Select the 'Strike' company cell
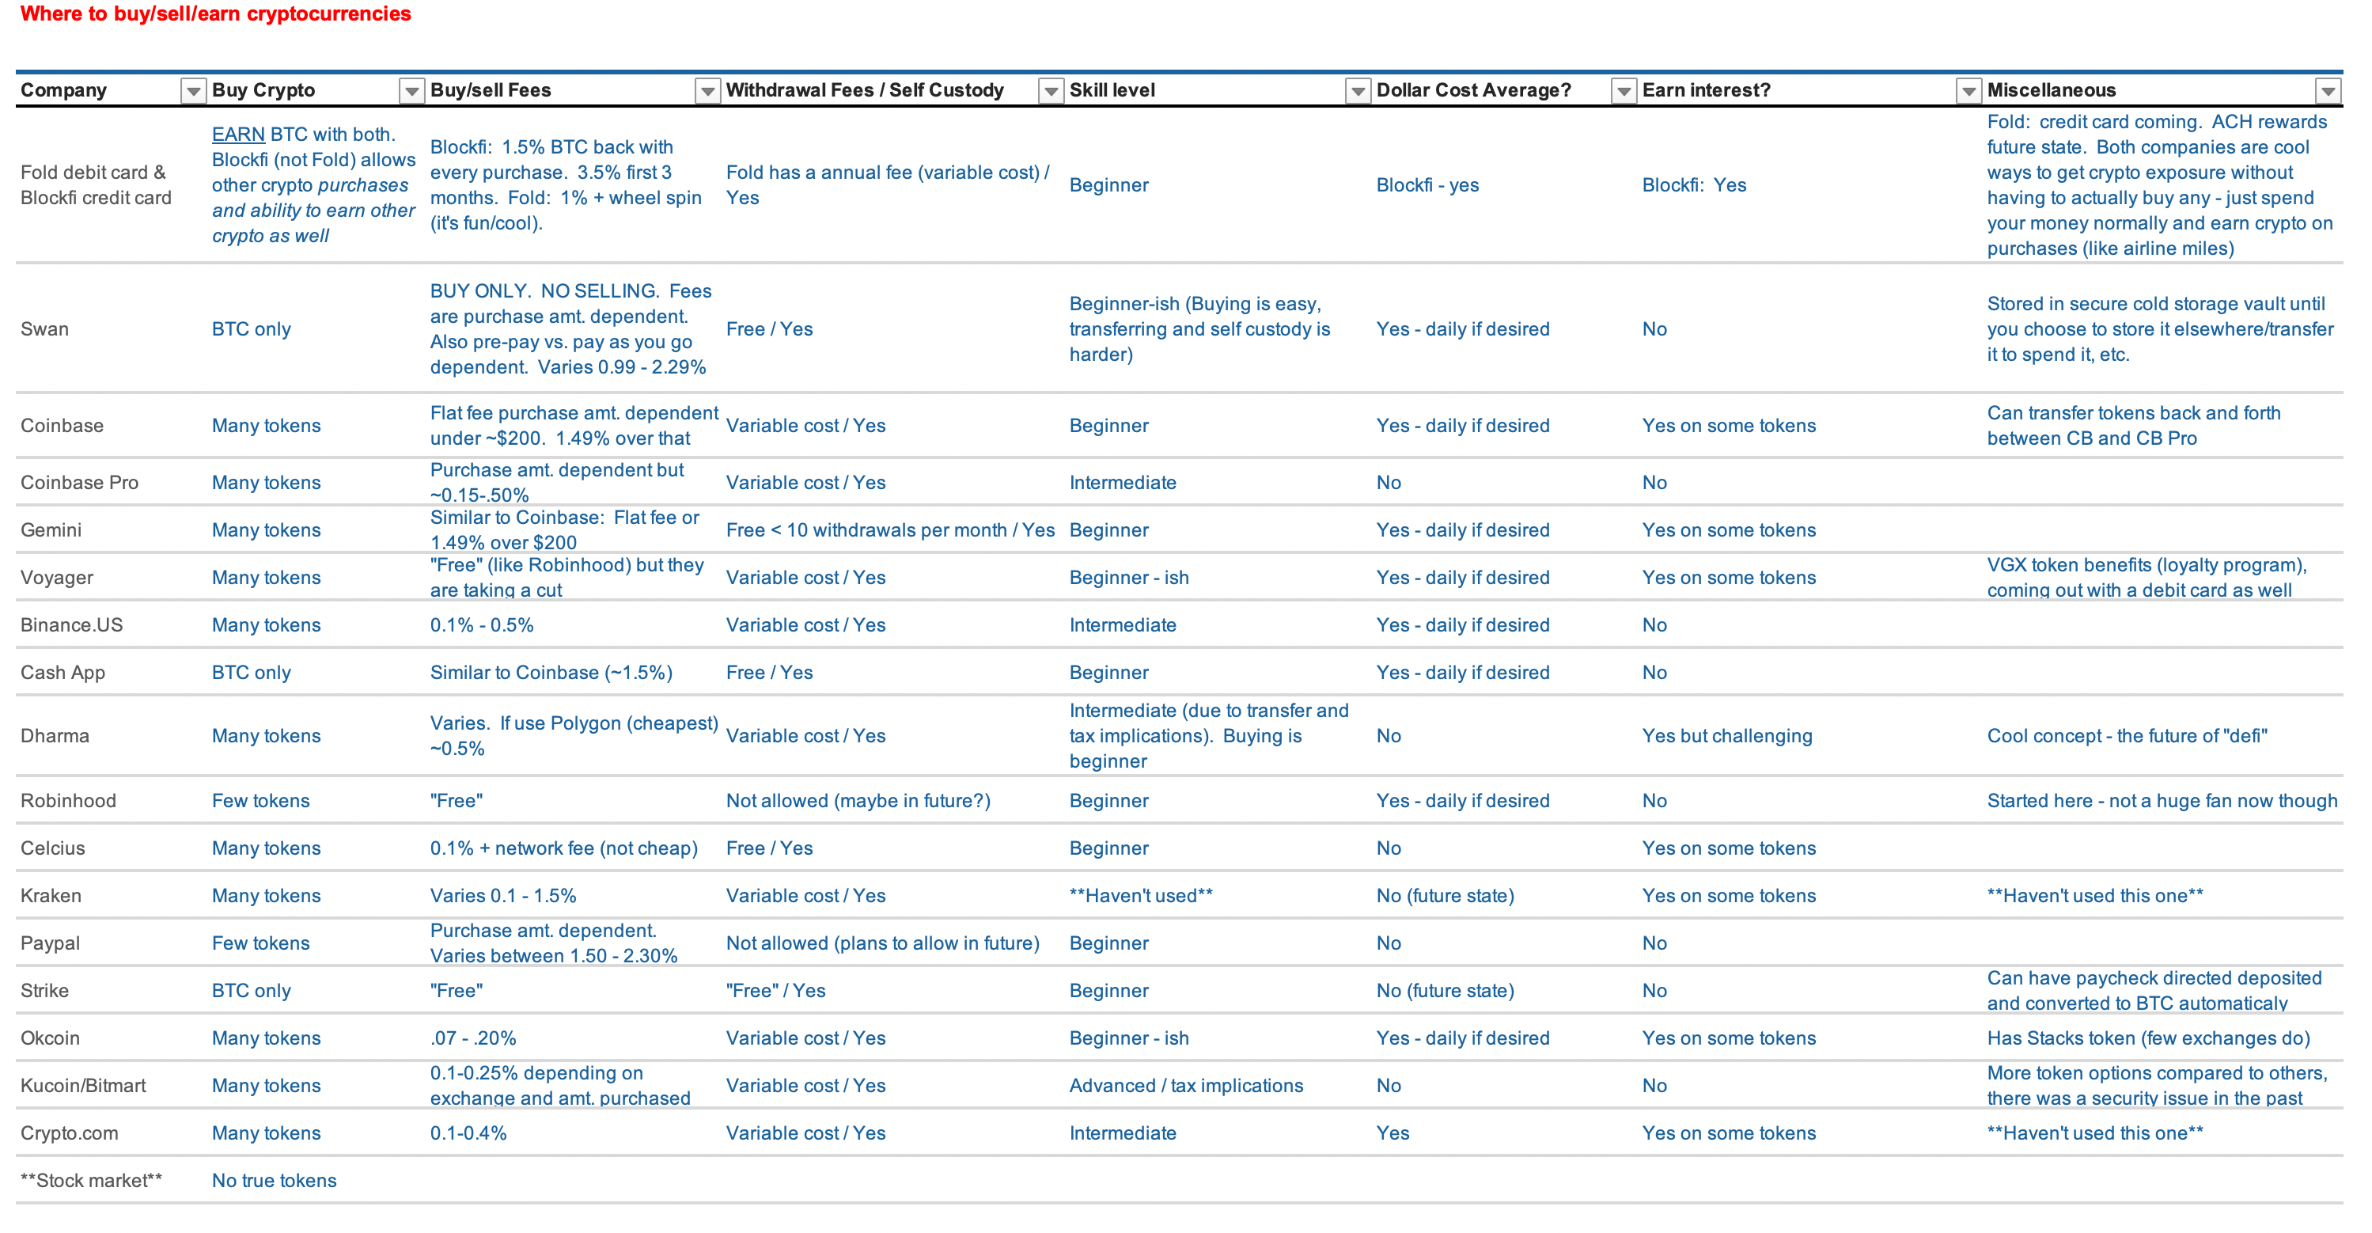 44,991
